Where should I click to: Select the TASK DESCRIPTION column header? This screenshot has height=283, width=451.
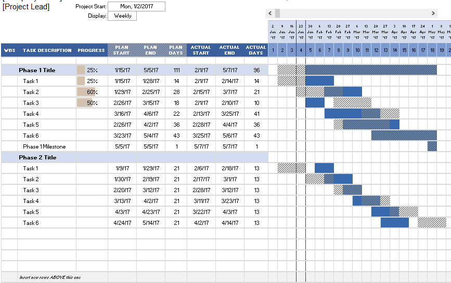point(47,50)
